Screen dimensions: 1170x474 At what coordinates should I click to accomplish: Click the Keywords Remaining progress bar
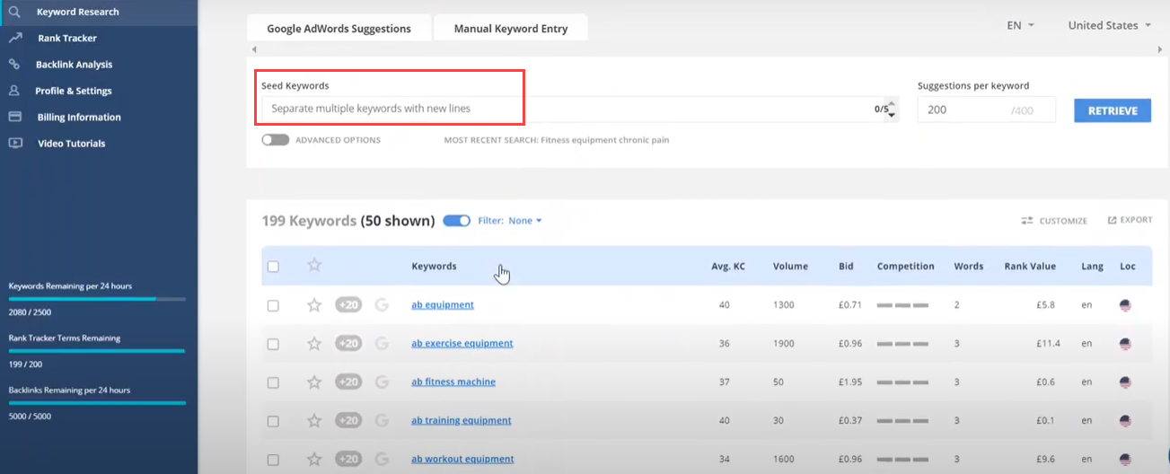coord(97,298)
